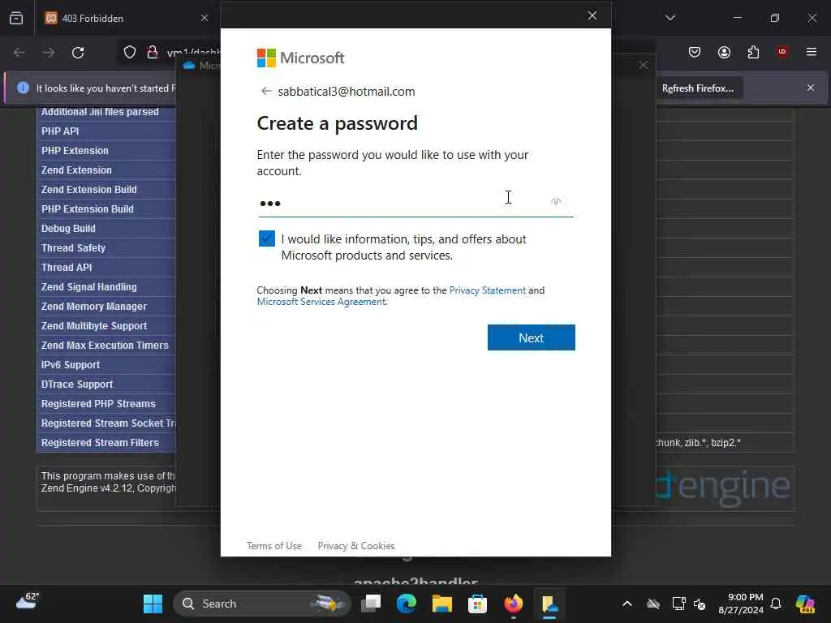Open Terms of Use footer link
This screenshot has width=831, height=623.
pos(274,546)
